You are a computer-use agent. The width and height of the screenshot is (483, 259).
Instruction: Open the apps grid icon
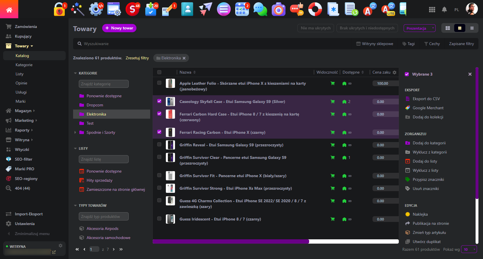(x=432, y=10)
